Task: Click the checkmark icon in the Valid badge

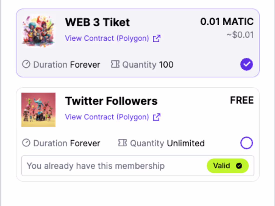Action: tap(239, 166)
